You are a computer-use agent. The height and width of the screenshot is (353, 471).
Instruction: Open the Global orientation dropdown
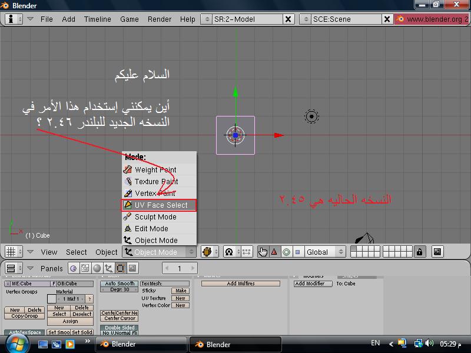click(x=324, y=252)
